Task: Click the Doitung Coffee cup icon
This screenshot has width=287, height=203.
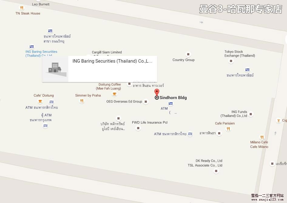Action: pyautogui.click(x=115, y=94)
